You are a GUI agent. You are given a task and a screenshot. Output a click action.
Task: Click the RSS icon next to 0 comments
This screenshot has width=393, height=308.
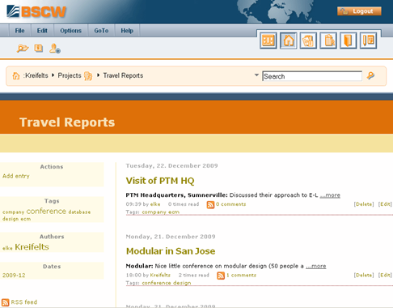point(210,204)
